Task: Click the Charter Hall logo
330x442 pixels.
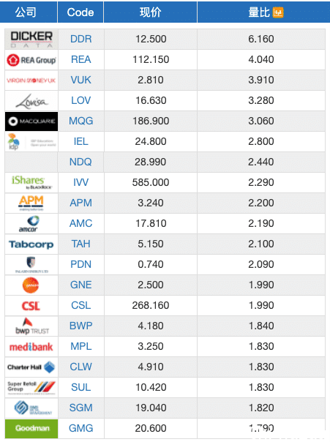Action: coord(31,367)
